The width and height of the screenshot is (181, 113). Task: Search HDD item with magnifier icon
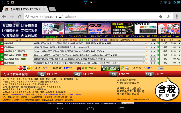(146, 51)
